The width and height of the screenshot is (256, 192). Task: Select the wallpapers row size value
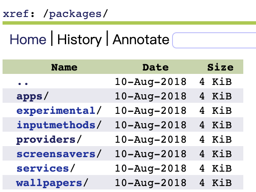tap(215, 183)
